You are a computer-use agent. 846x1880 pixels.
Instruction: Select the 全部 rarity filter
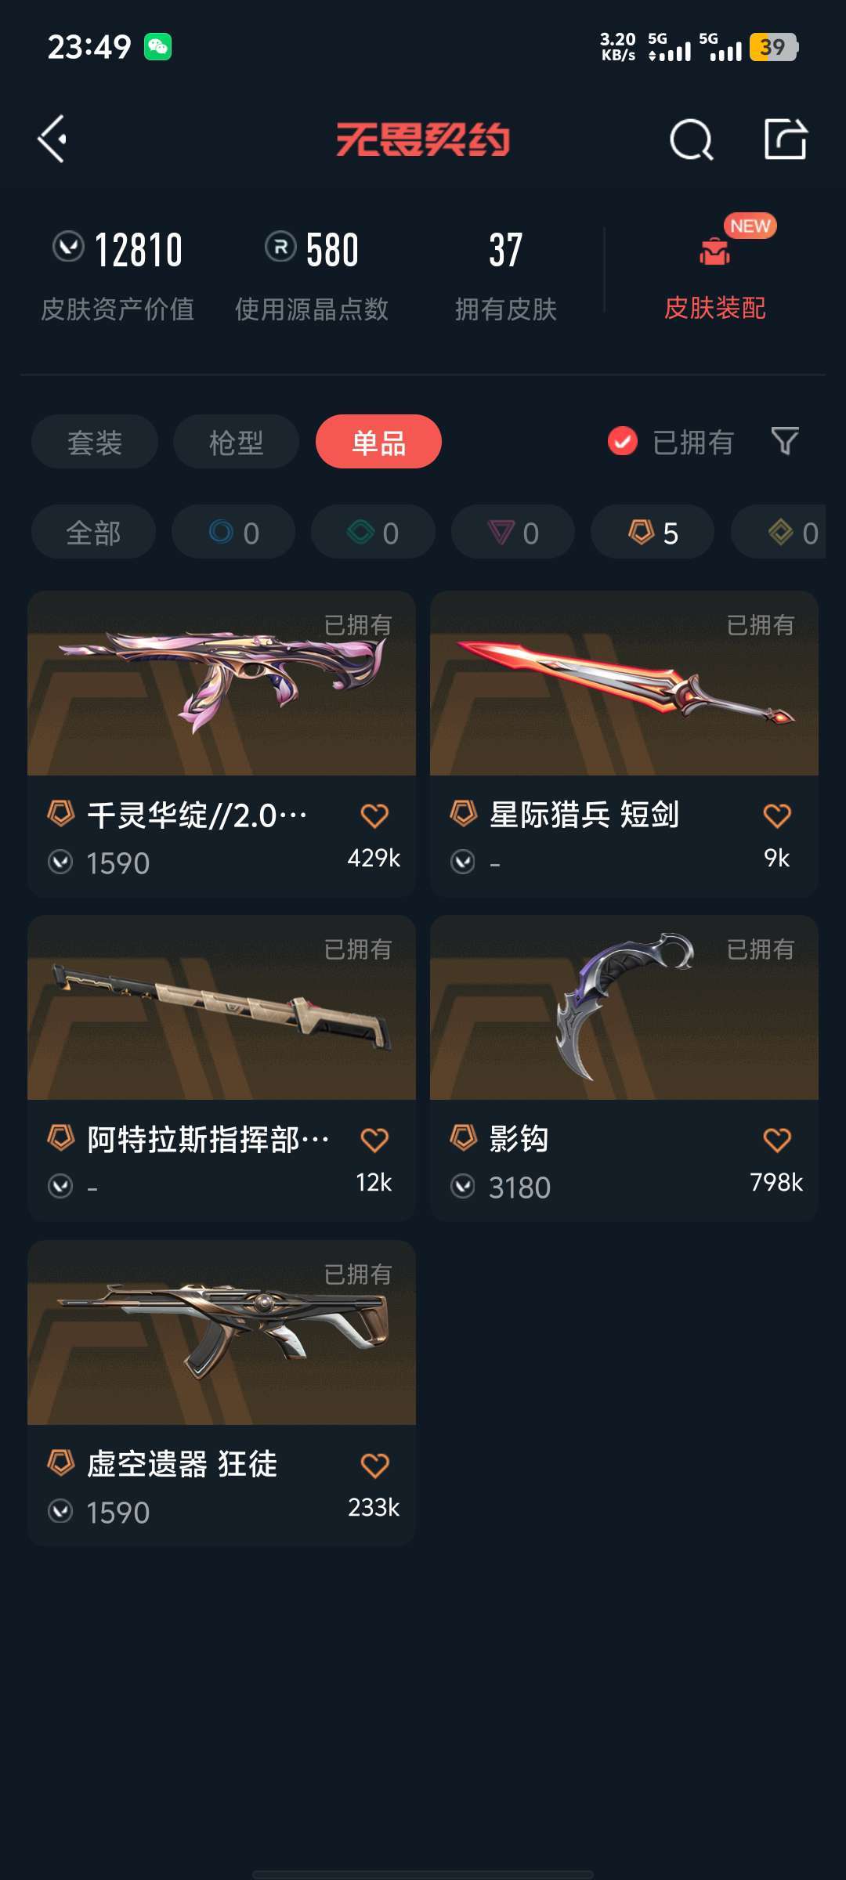93,532
